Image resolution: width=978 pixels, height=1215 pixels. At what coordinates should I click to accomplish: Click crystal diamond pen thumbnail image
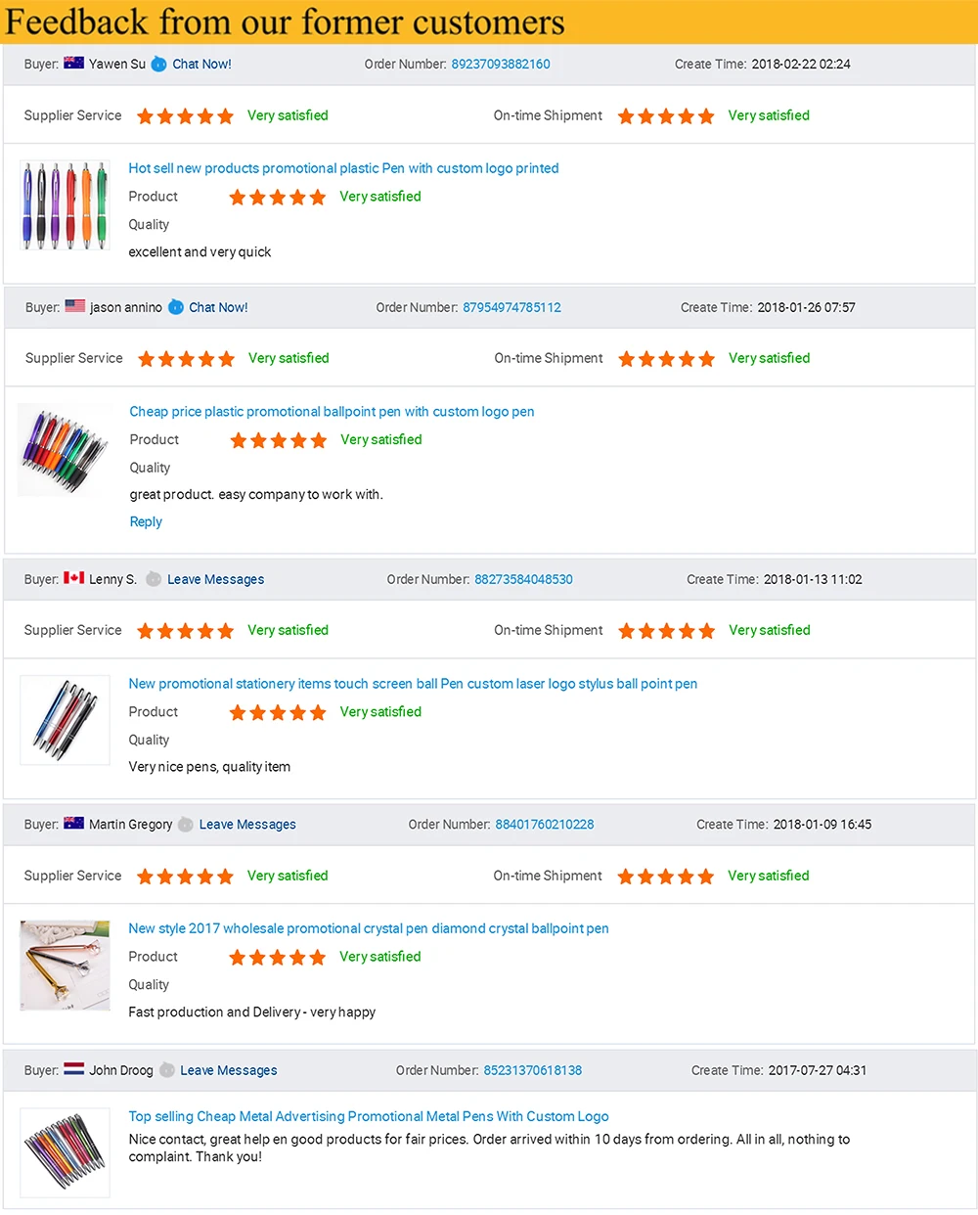point(65,965)
